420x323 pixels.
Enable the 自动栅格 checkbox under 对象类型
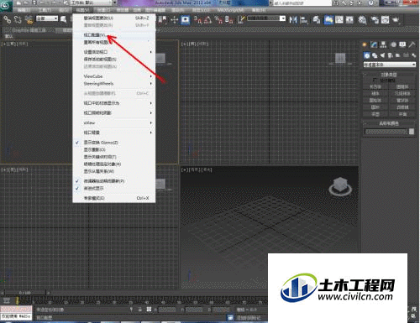click(375, 80)
